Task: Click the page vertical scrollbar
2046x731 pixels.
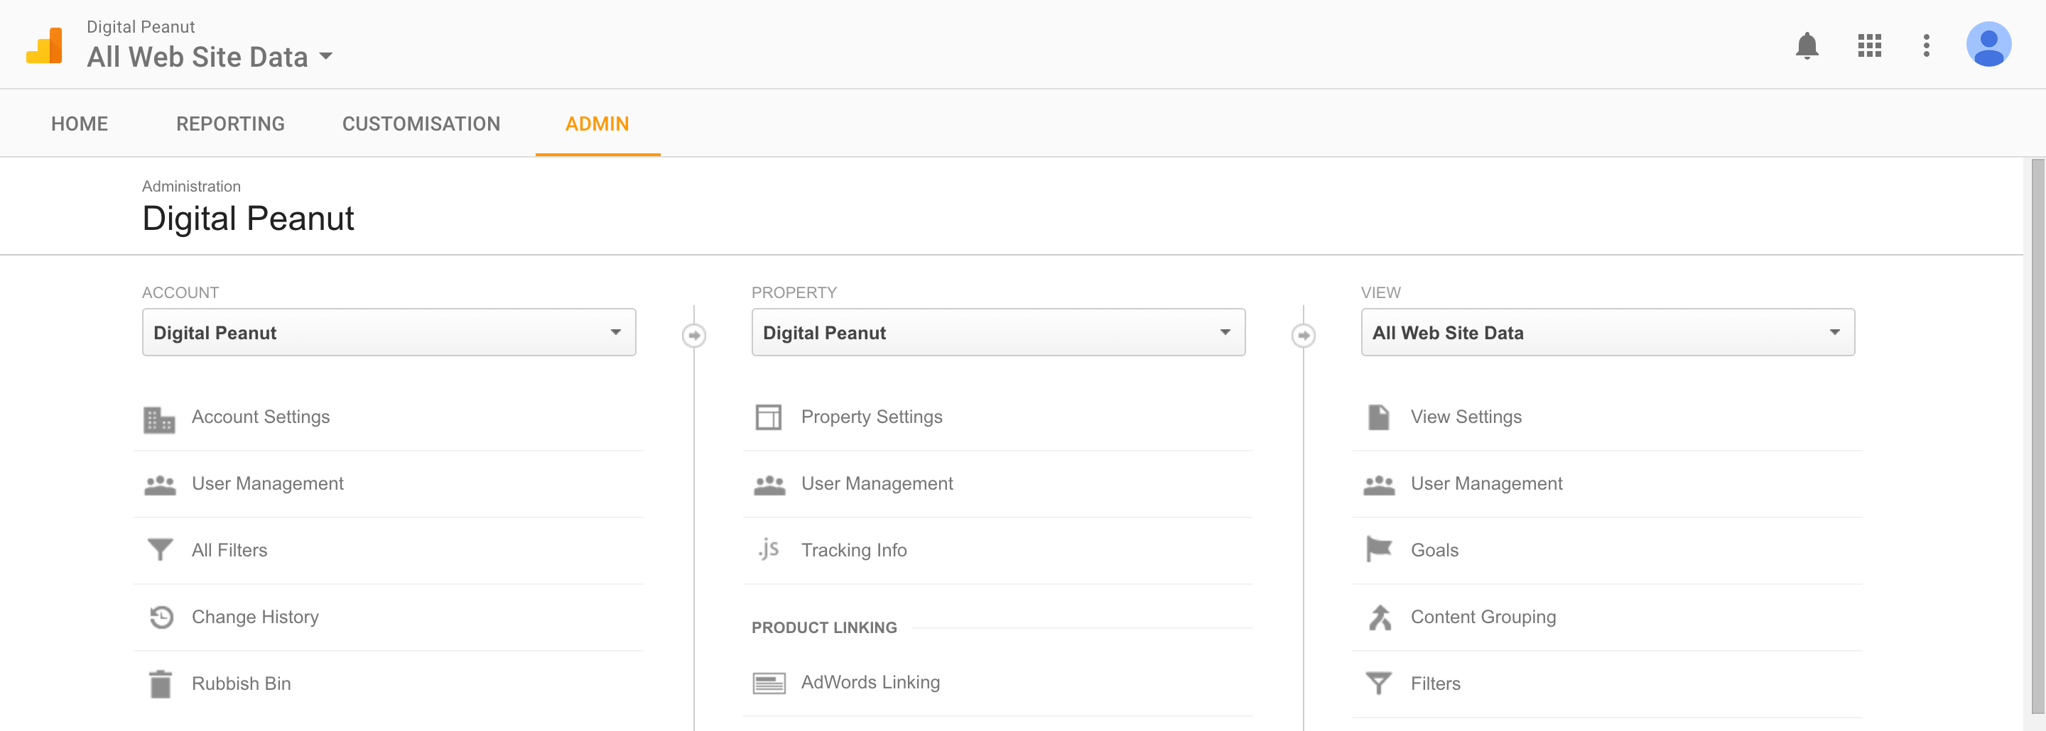Action: (2037, 436)
